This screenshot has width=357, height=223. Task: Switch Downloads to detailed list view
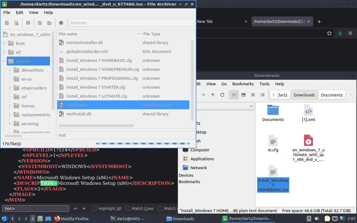pyautogui.click(x=262, y=95)
